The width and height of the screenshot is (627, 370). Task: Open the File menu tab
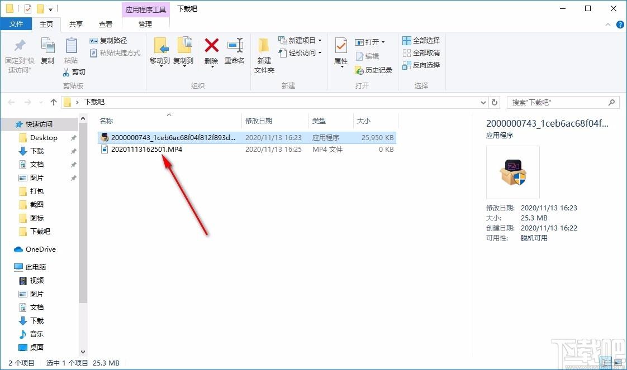[x=16, y=24]
